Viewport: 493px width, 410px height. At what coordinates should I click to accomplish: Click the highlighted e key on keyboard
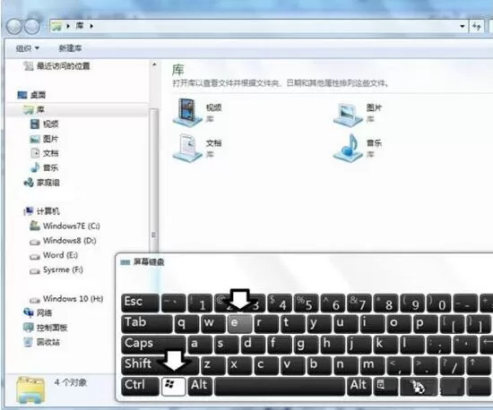(239, 323)
